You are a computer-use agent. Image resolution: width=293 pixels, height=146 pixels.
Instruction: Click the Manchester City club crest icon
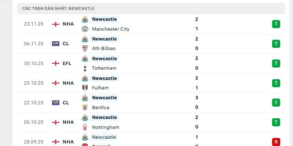click(85, 29)
